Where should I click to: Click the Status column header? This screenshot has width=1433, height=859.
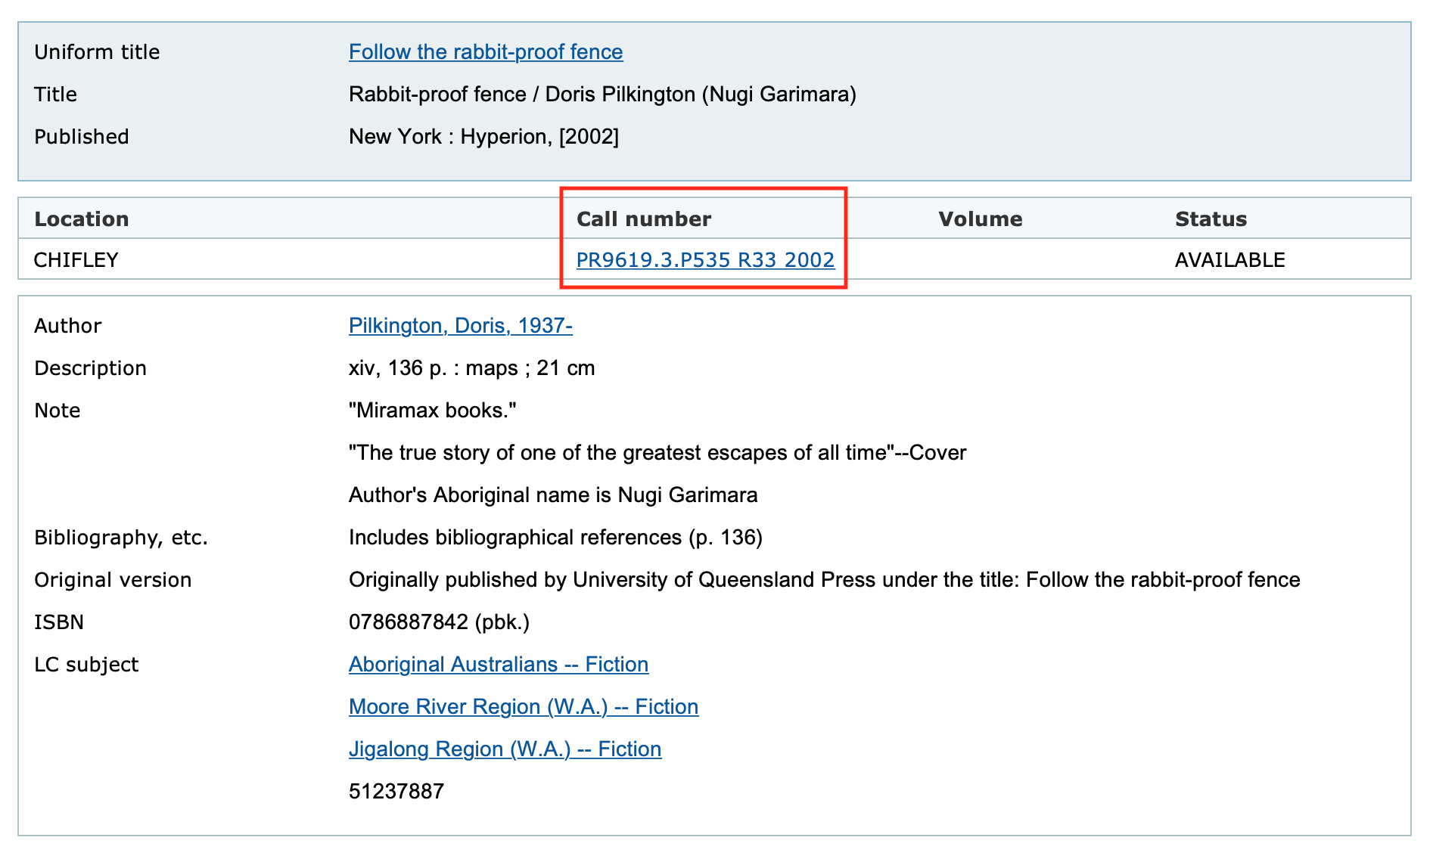[1211, 219]
